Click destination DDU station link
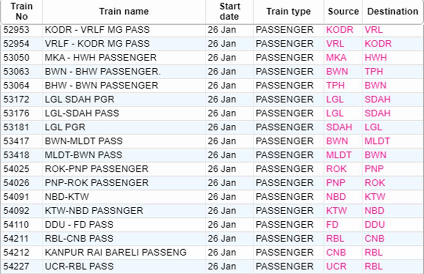 tap(375, 225)
